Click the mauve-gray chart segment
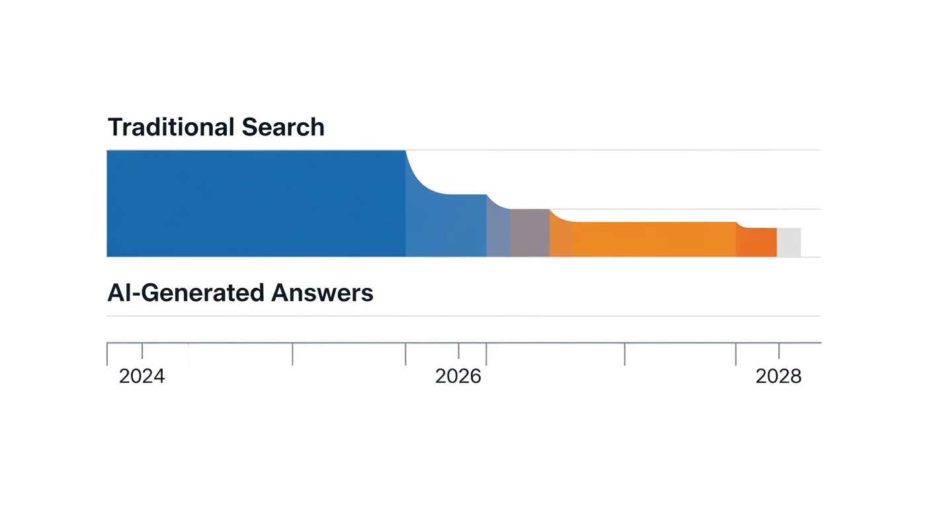 (529, 232)
